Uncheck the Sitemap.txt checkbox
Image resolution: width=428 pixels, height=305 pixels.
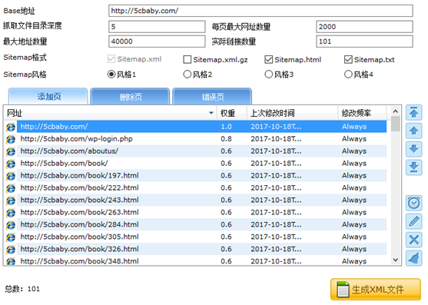(x=348, y=59)
